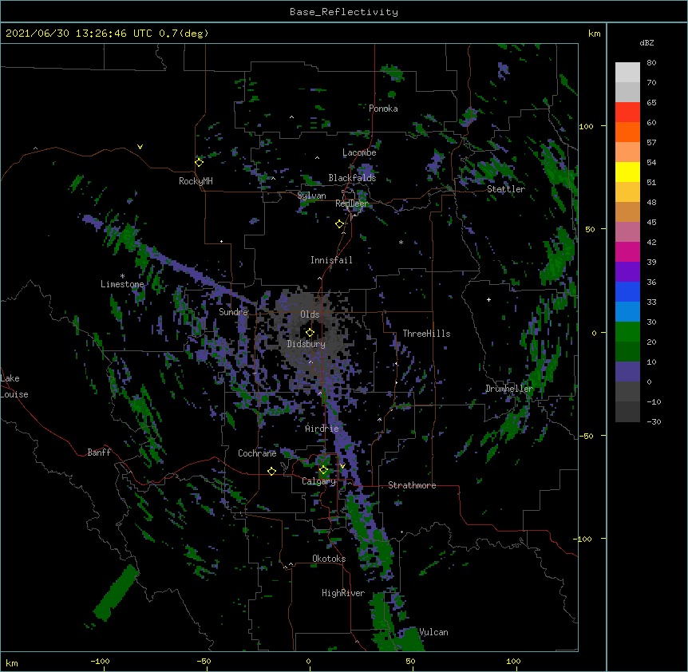Click the Olds label
This screenshot has height=672, width=688.
click(310, 314)
